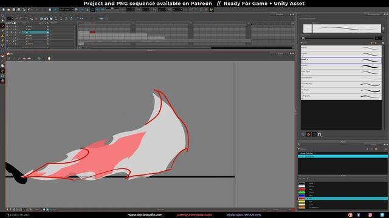
Task: Select the Brush 3 preset
Action: tap(341, 61)
